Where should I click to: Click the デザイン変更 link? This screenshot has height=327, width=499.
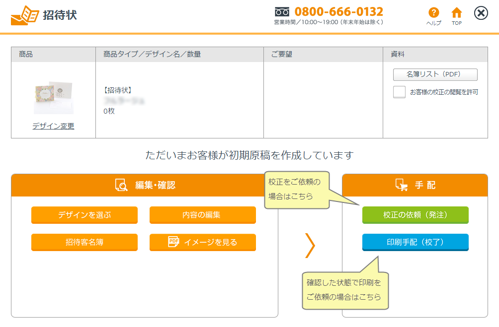pyautogui.click(x=53, y=126)
